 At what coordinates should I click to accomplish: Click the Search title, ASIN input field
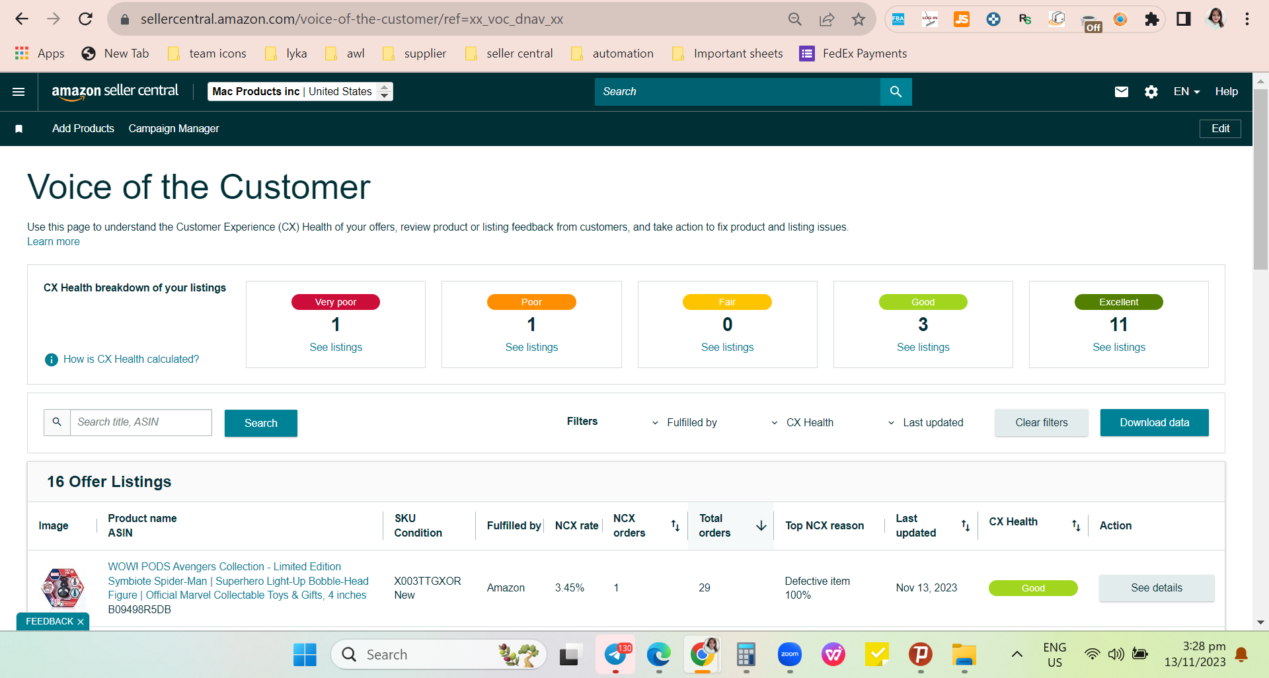coord(141,423)
